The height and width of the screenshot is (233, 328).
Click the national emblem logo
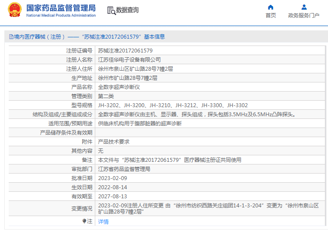click(x=15, y=10)
